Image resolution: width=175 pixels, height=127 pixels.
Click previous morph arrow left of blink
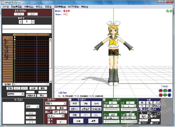(x=105, y=106)
